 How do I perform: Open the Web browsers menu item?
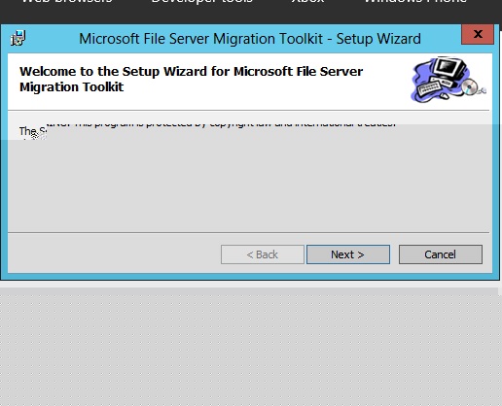click(x=67, y=1)
